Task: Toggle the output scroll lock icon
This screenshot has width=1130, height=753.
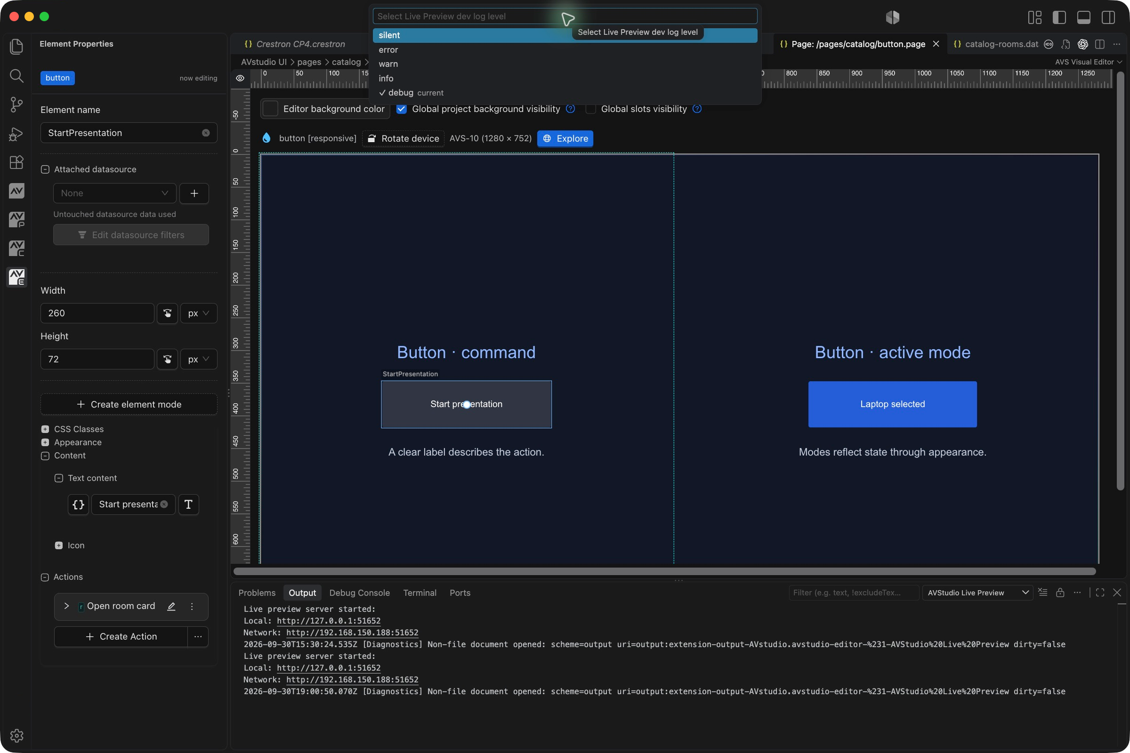Action: (x=1060, y=593)
